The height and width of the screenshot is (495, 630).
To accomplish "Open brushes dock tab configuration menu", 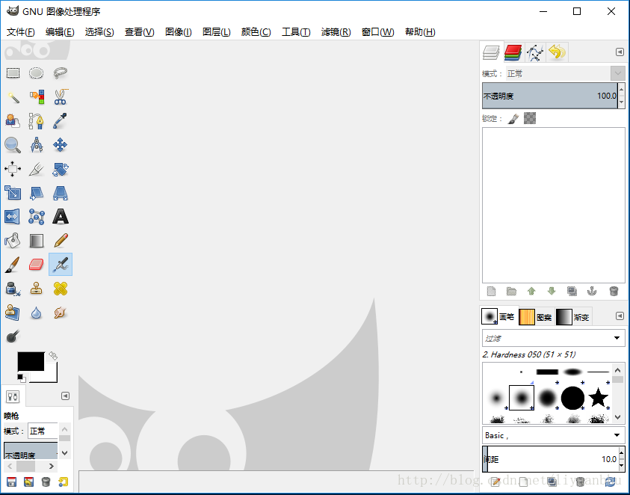I will (x=620, y=316).
